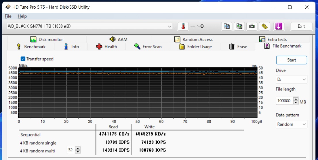Decrease 4 KB random multi queue depth

pyautogui.click(x=78, y=152)
